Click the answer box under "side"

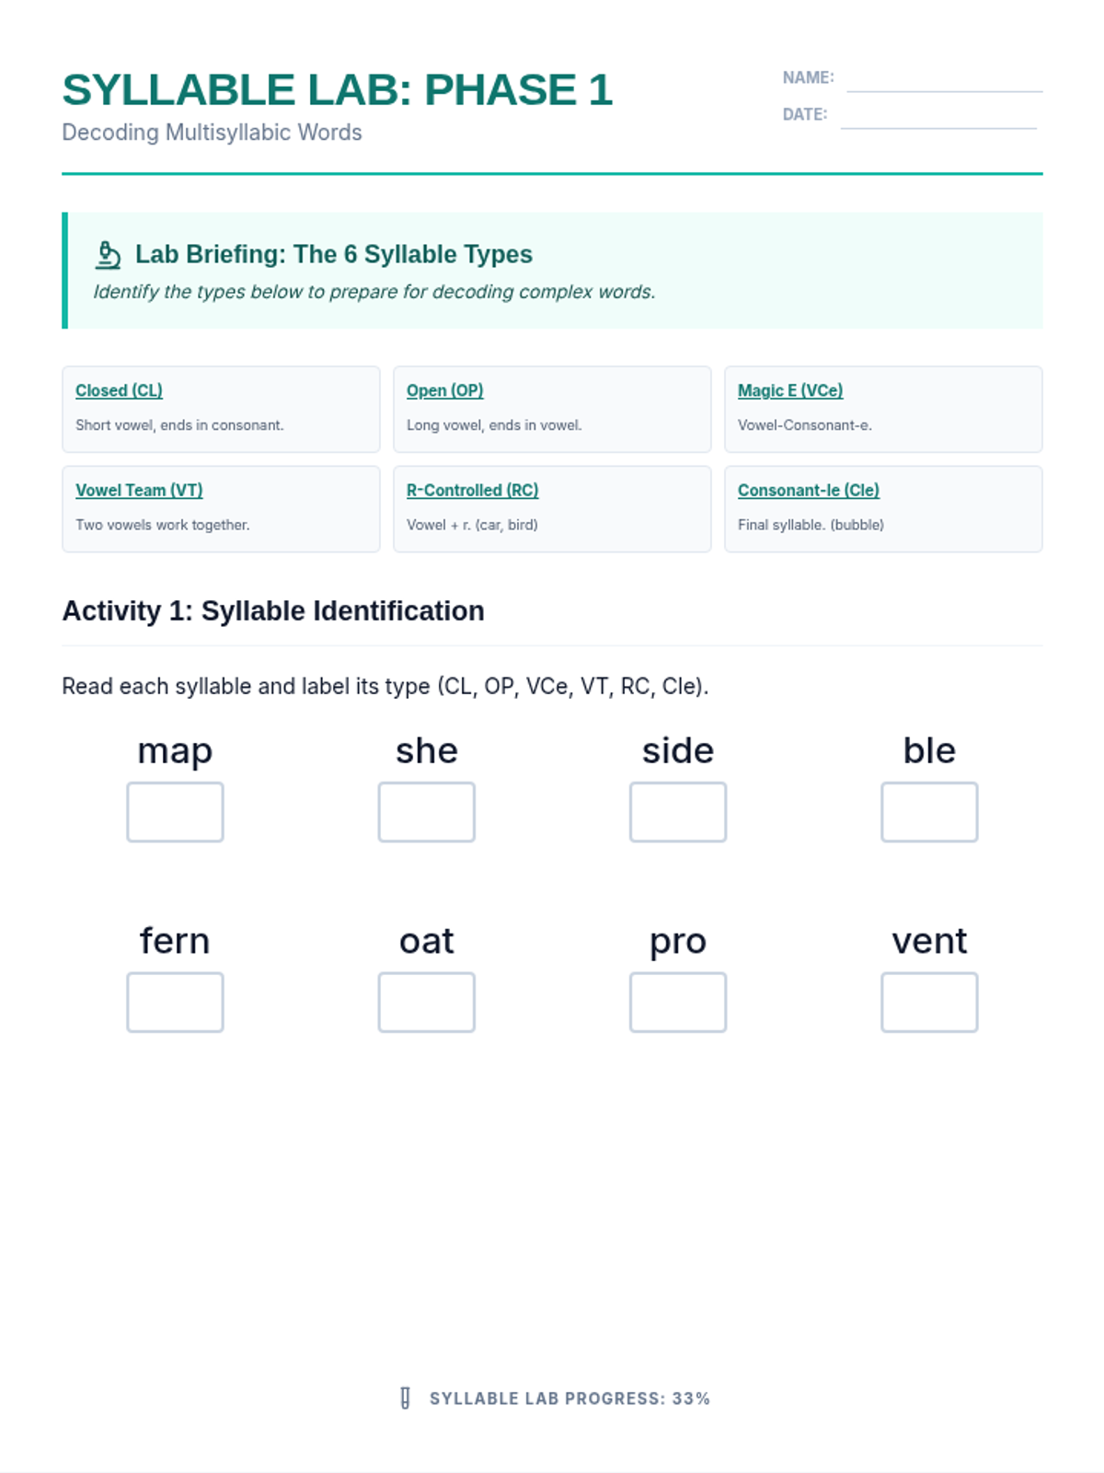coord(678,812)
